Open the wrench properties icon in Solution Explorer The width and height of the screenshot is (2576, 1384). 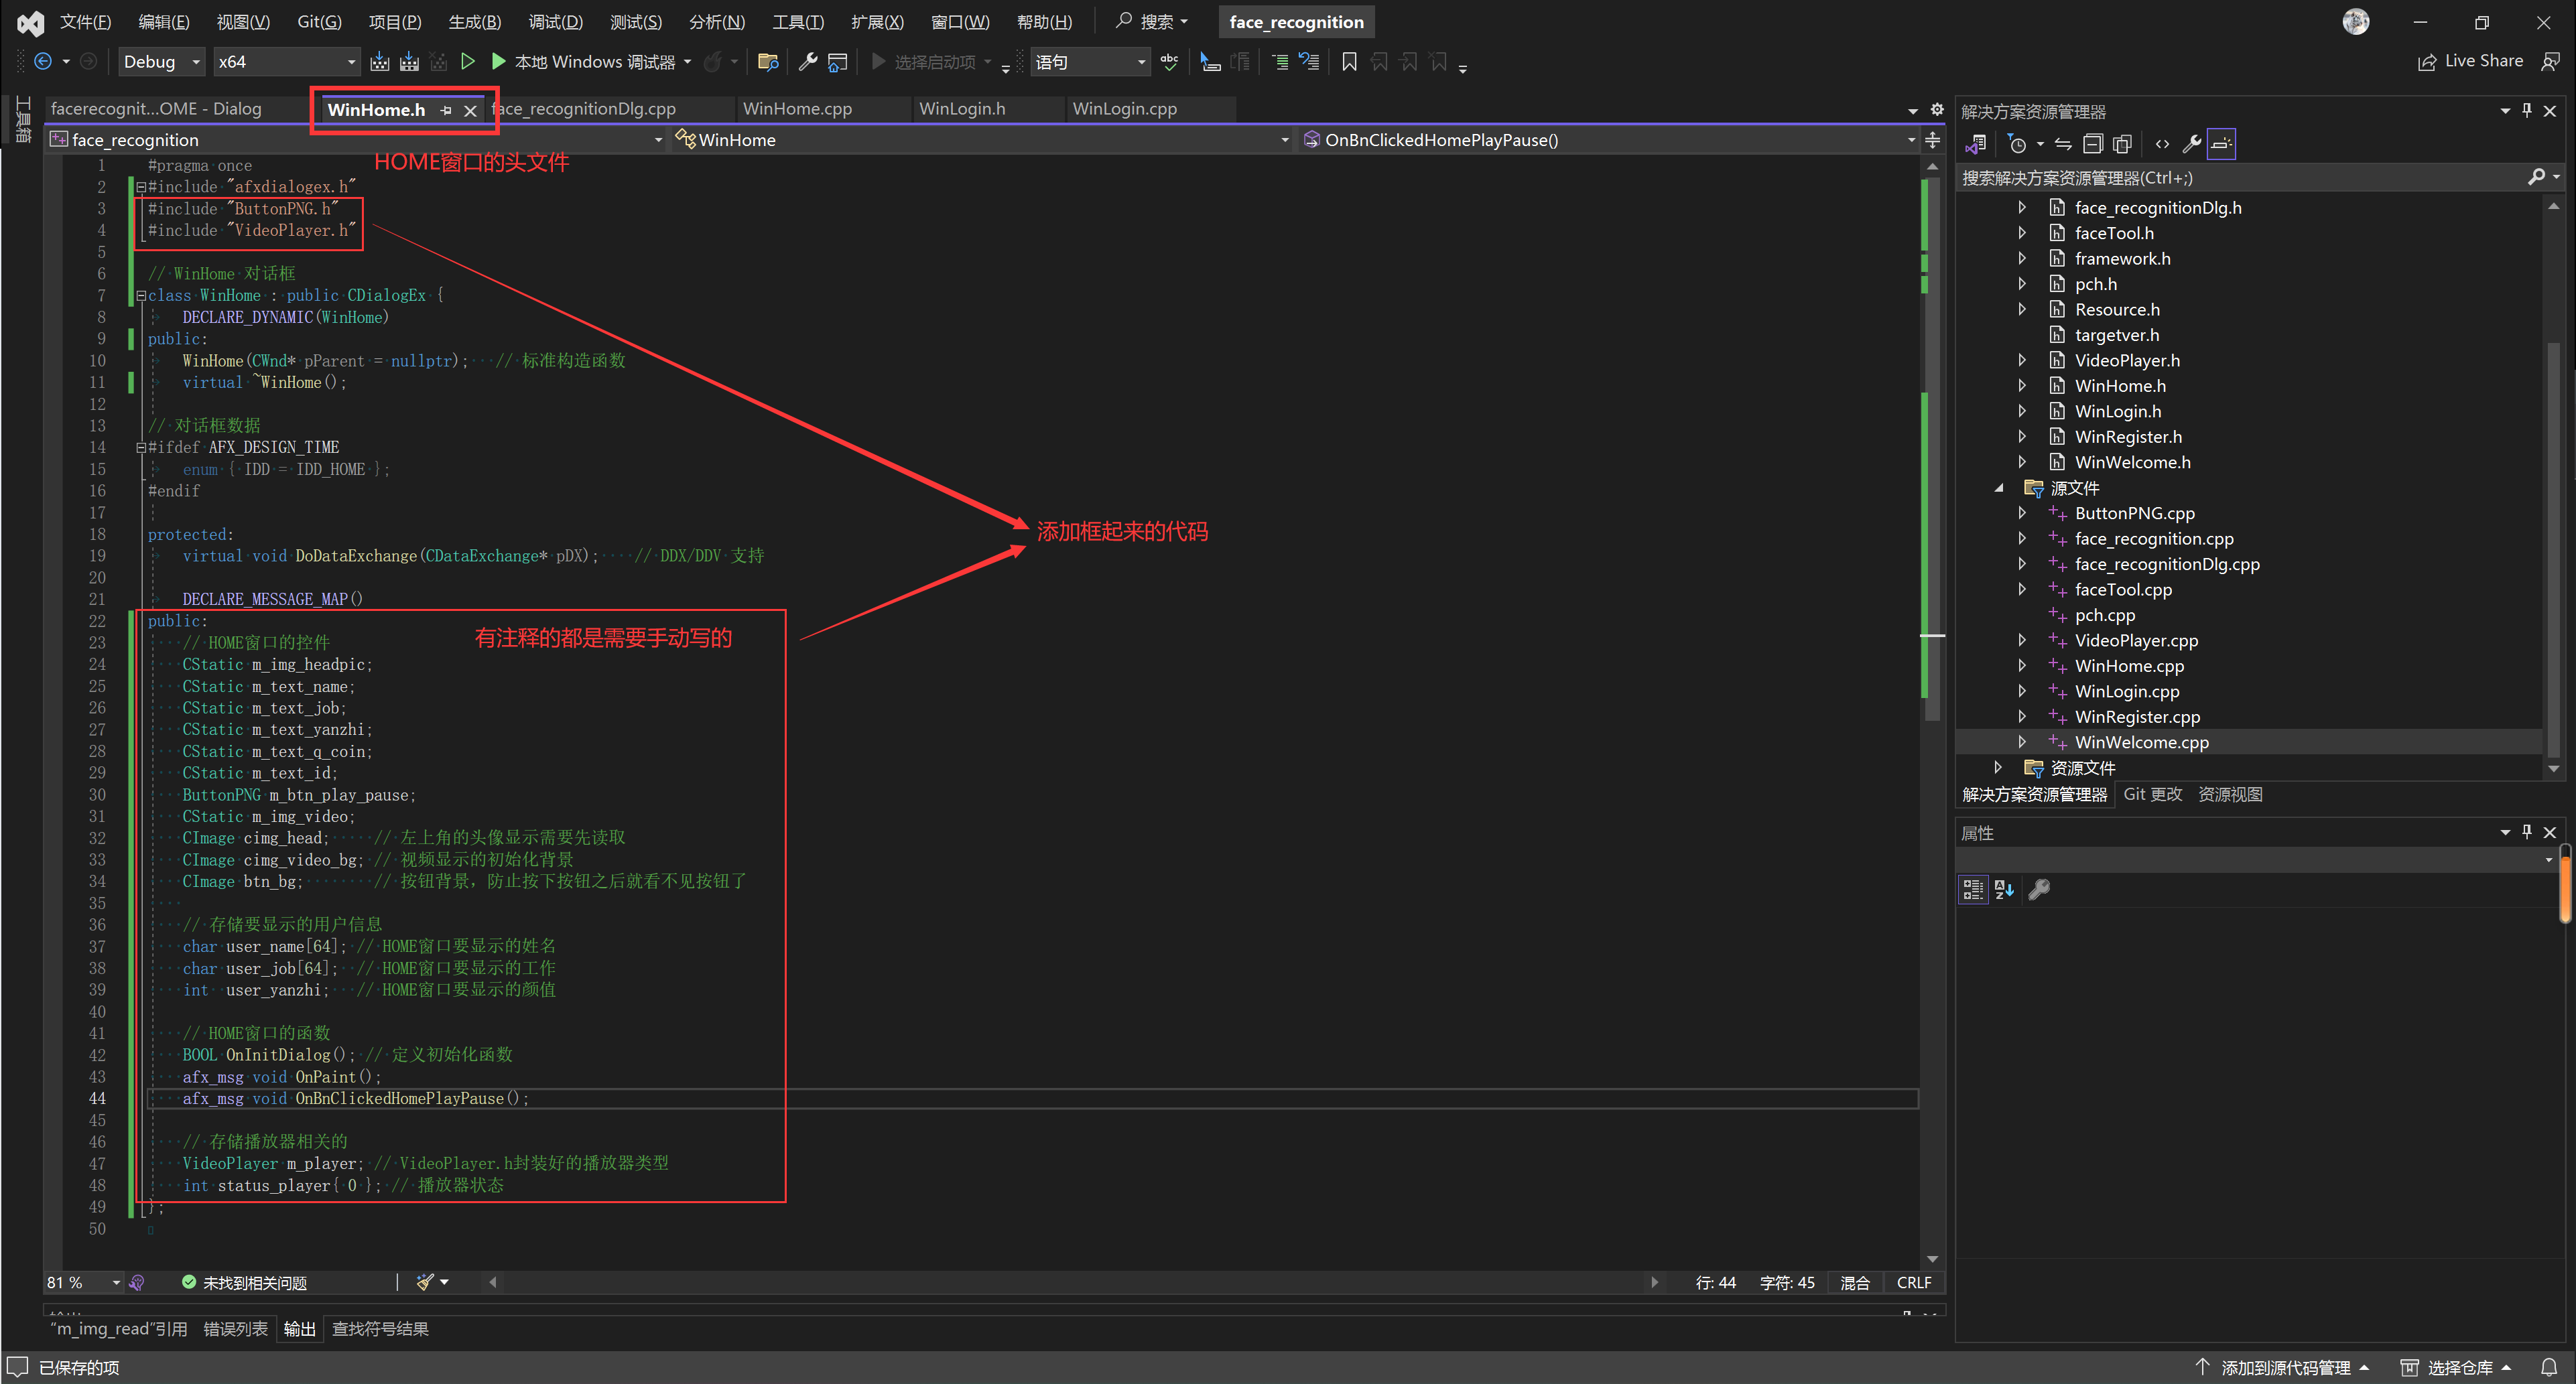point(2191,144)
